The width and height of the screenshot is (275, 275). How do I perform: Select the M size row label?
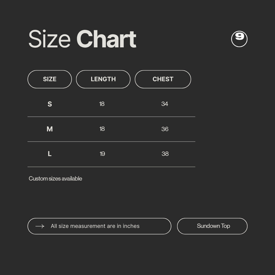(50, 129)
